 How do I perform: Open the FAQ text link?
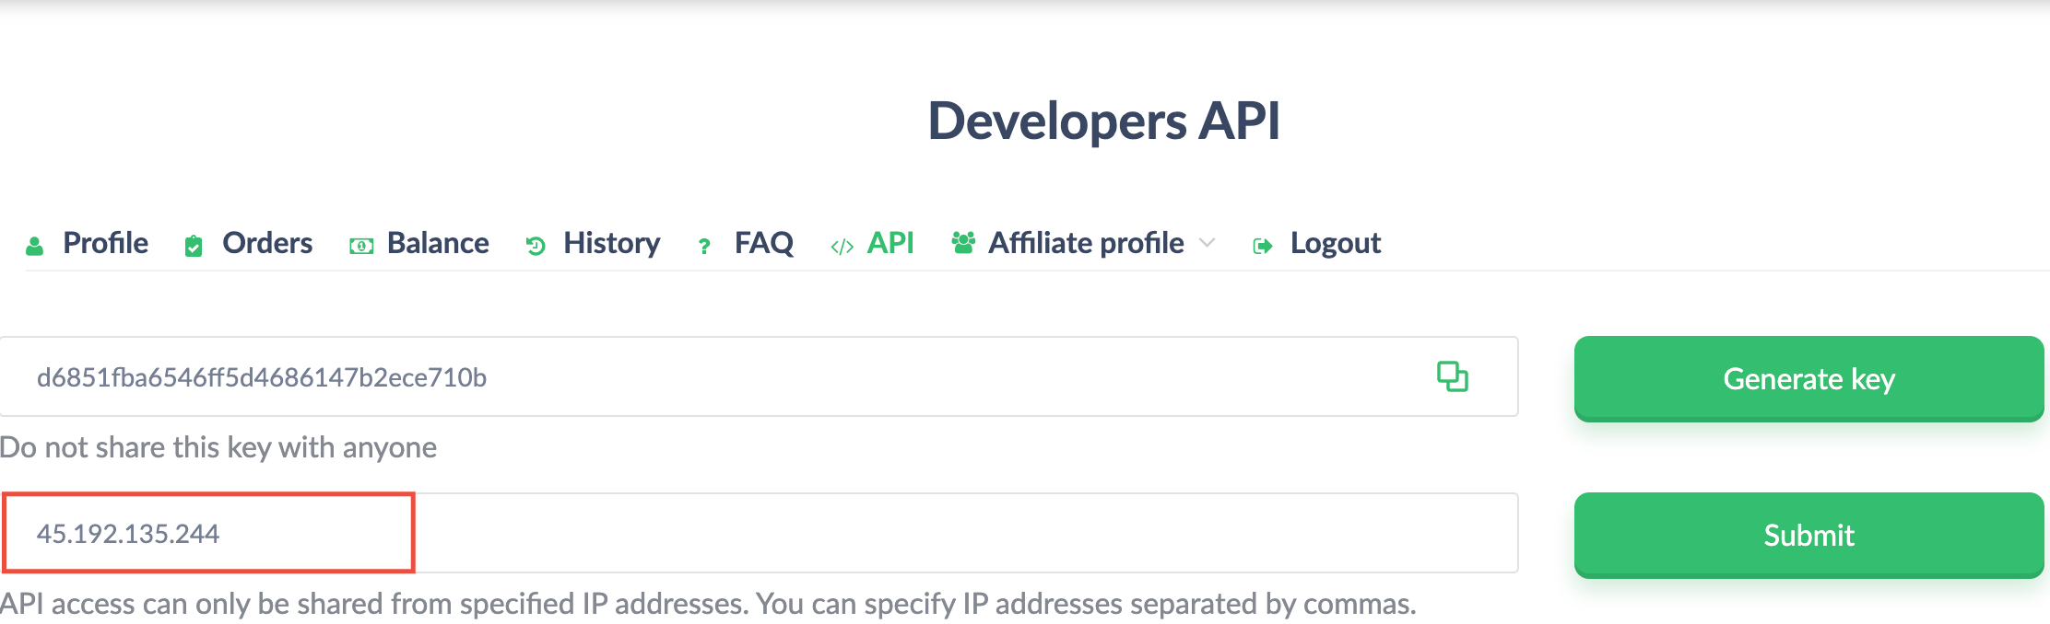[x=763, y=243]
